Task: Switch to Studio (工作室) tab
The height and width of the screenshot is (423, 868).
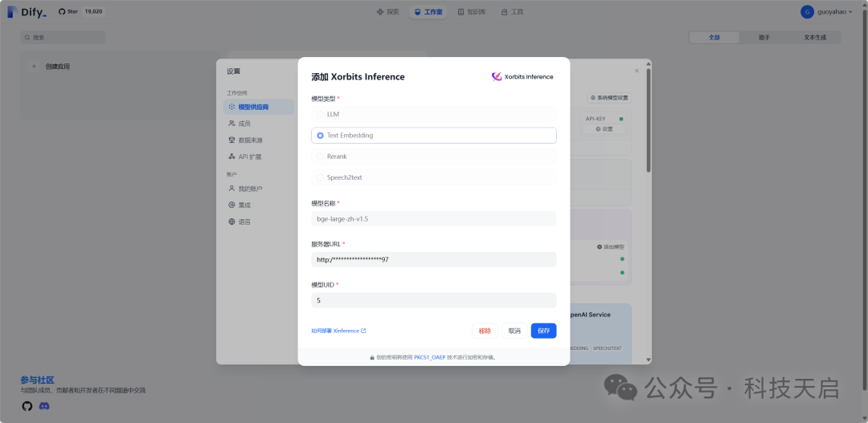Action: [x=428, y=11]
